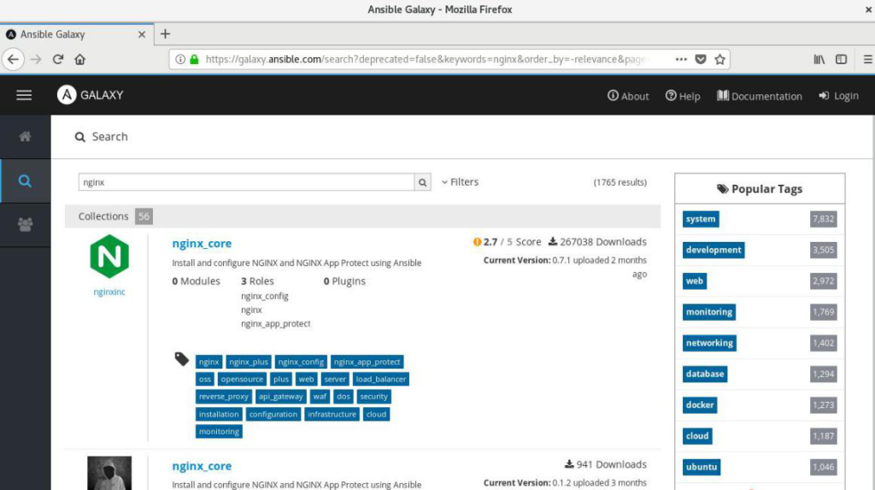Click the load_balancer tag
This screenshot has height=490, width=875.
[x=380, y=380]
